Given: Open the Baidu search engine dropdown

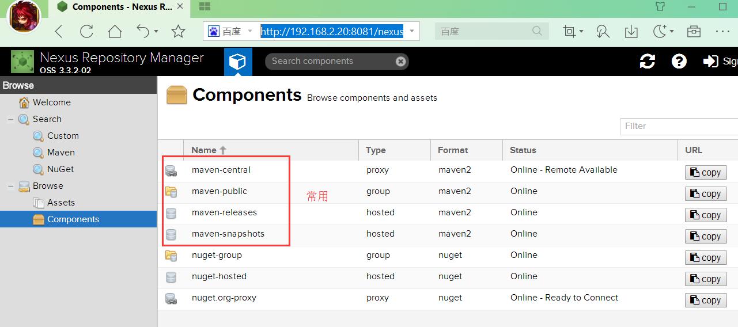Looking at the screenshot, I should 250,31.
